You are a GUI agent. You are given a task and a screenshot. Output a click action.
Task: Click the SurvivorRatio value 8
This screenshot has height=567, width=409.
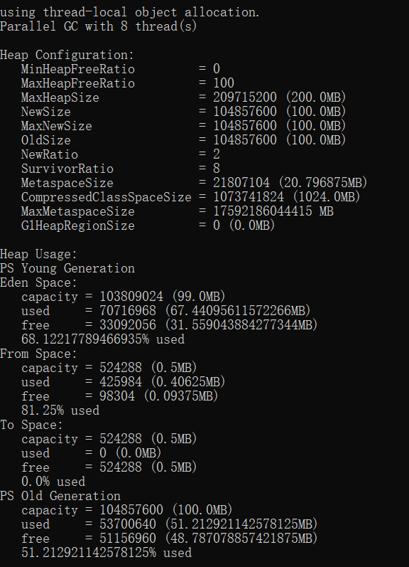217,169
